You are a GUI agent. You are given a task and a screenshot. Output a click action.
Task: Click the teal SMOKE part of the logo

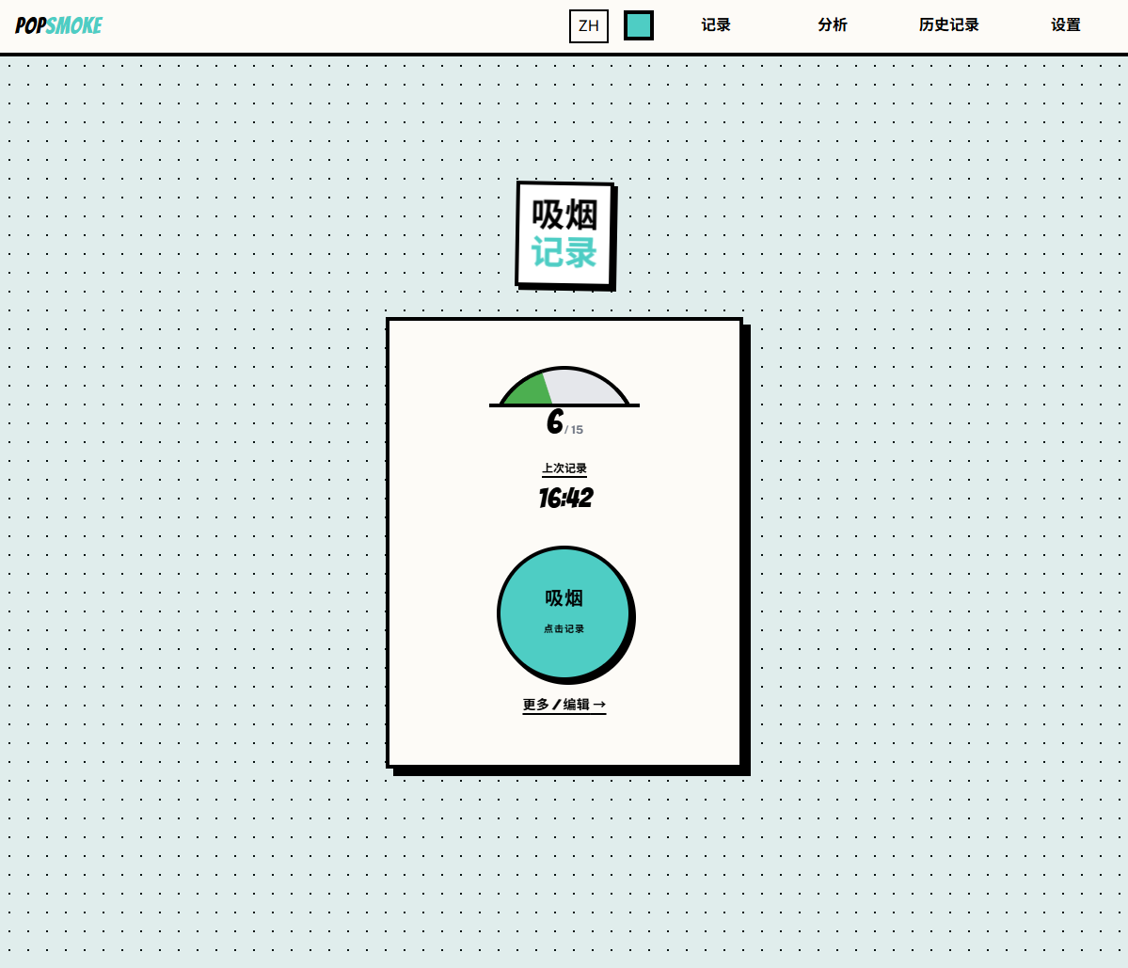(x=74, y=25)
